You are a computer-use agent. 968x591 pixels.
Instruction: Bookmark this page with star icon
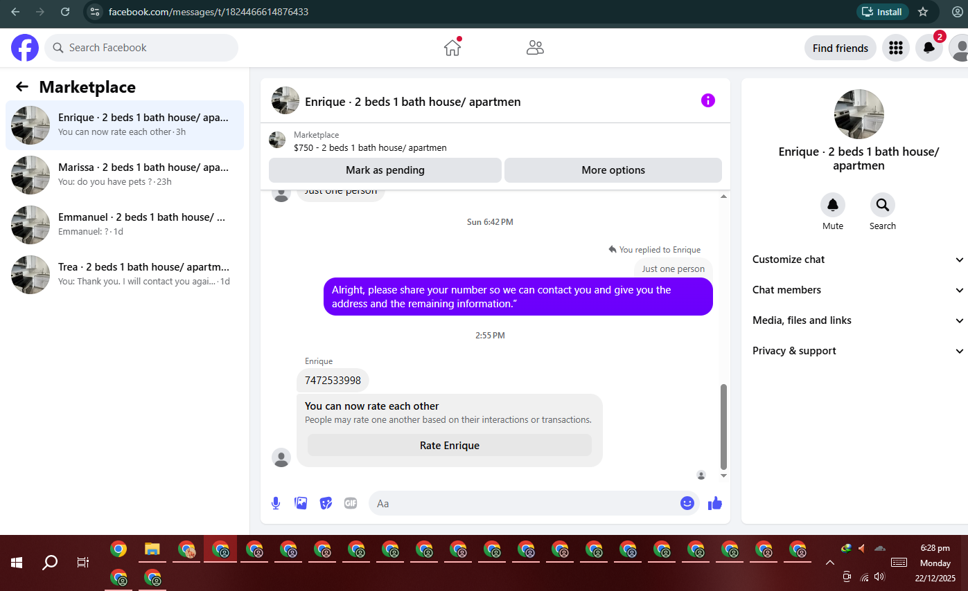tap(923, 12)
